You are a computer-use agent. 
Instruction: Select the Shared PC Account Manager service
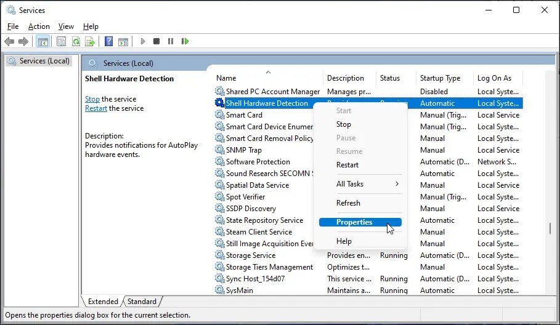pos(273,92)
